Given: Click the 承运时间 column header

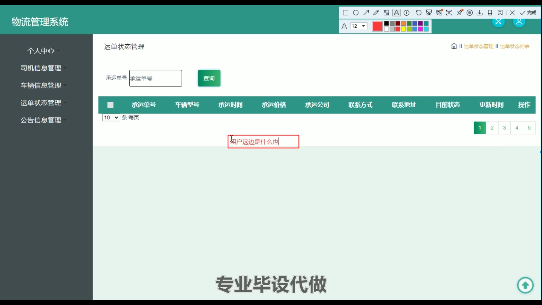Looking at the screenshot, I should pyautogui.click(x=230, y=105).
